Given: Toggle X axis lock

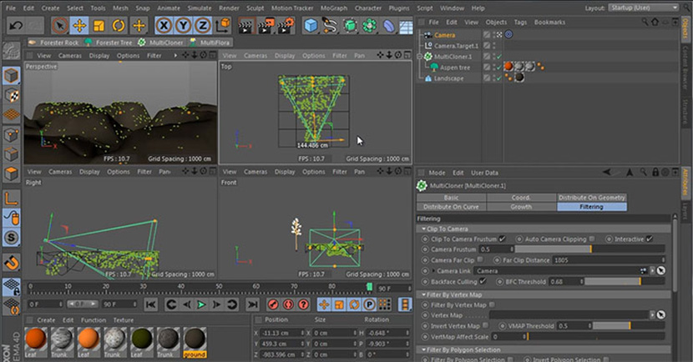Looking at the screenshot, I should point(164,26).
